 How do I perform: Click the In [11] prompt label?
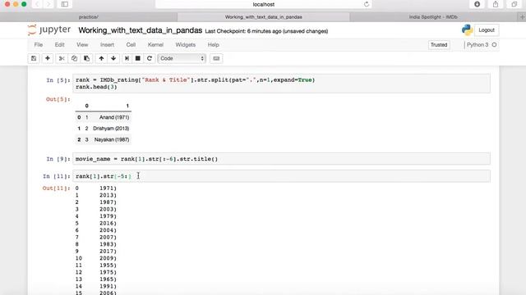[x=57, y=176]
